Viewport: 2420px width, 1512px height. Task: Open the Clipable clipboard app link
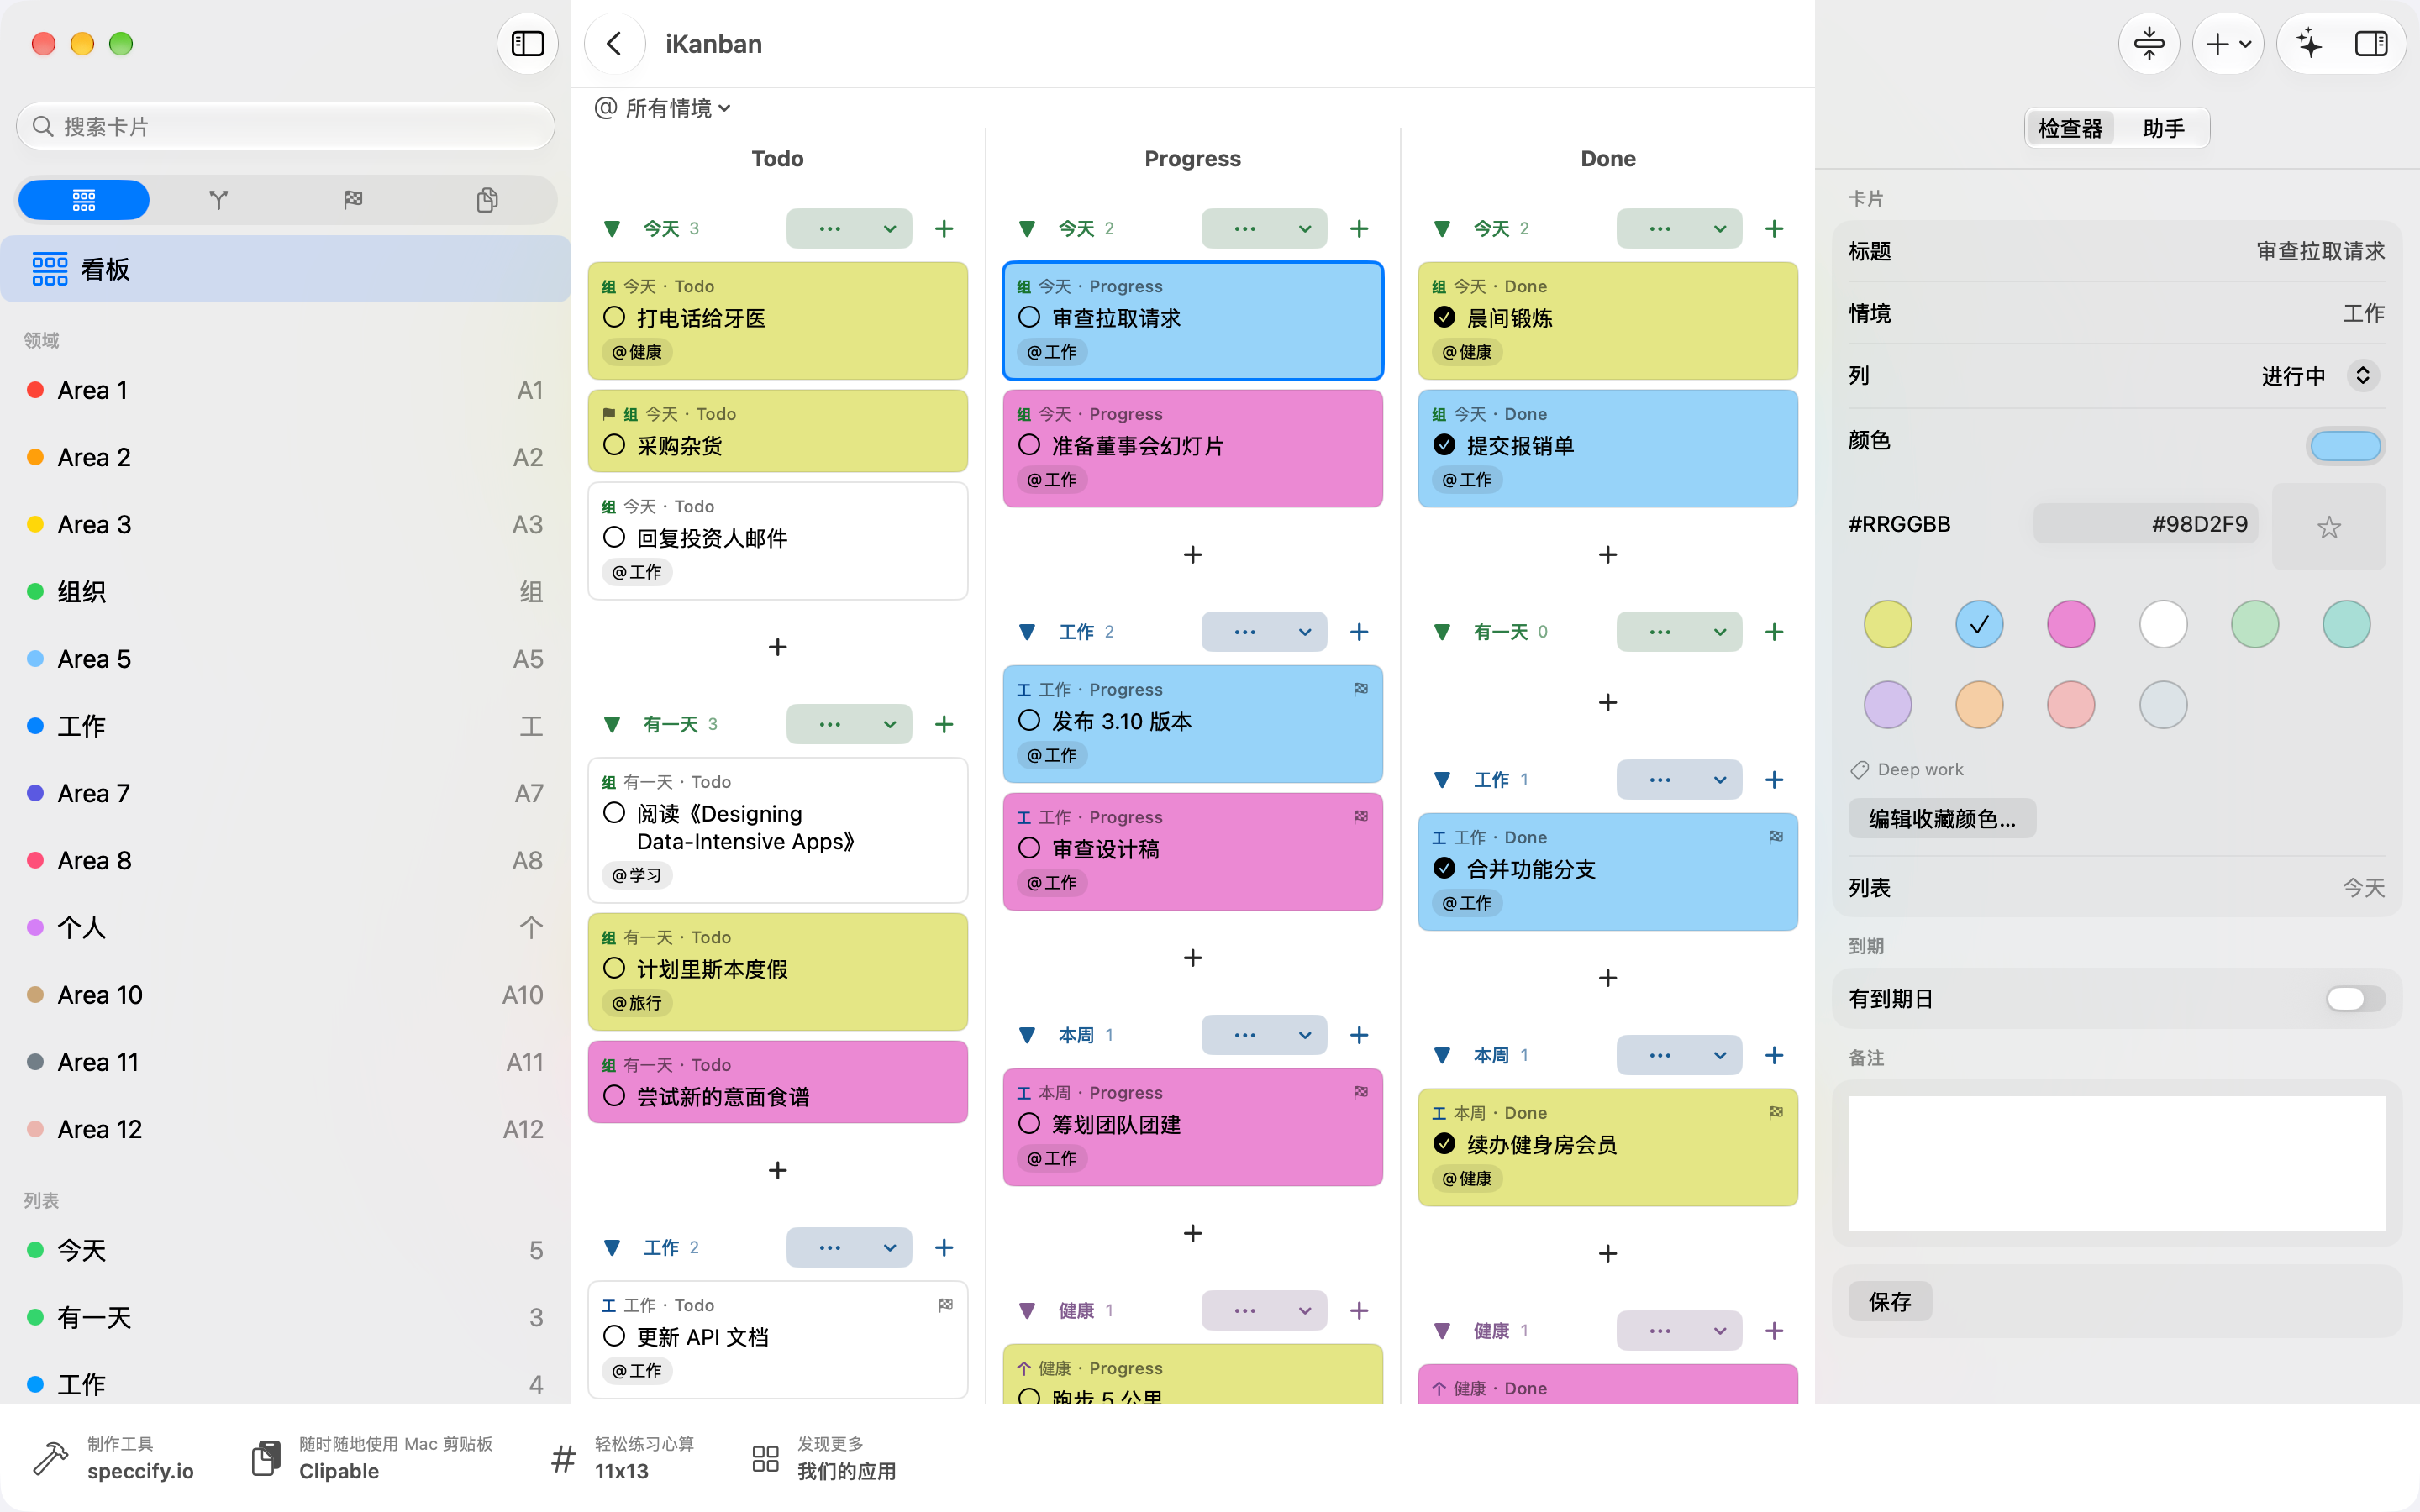371,1458
